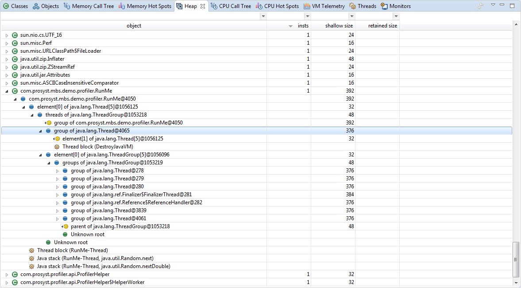This screenshot has height=288, width=521.
Task: Click the Classes tab icon
Action: 6,6
